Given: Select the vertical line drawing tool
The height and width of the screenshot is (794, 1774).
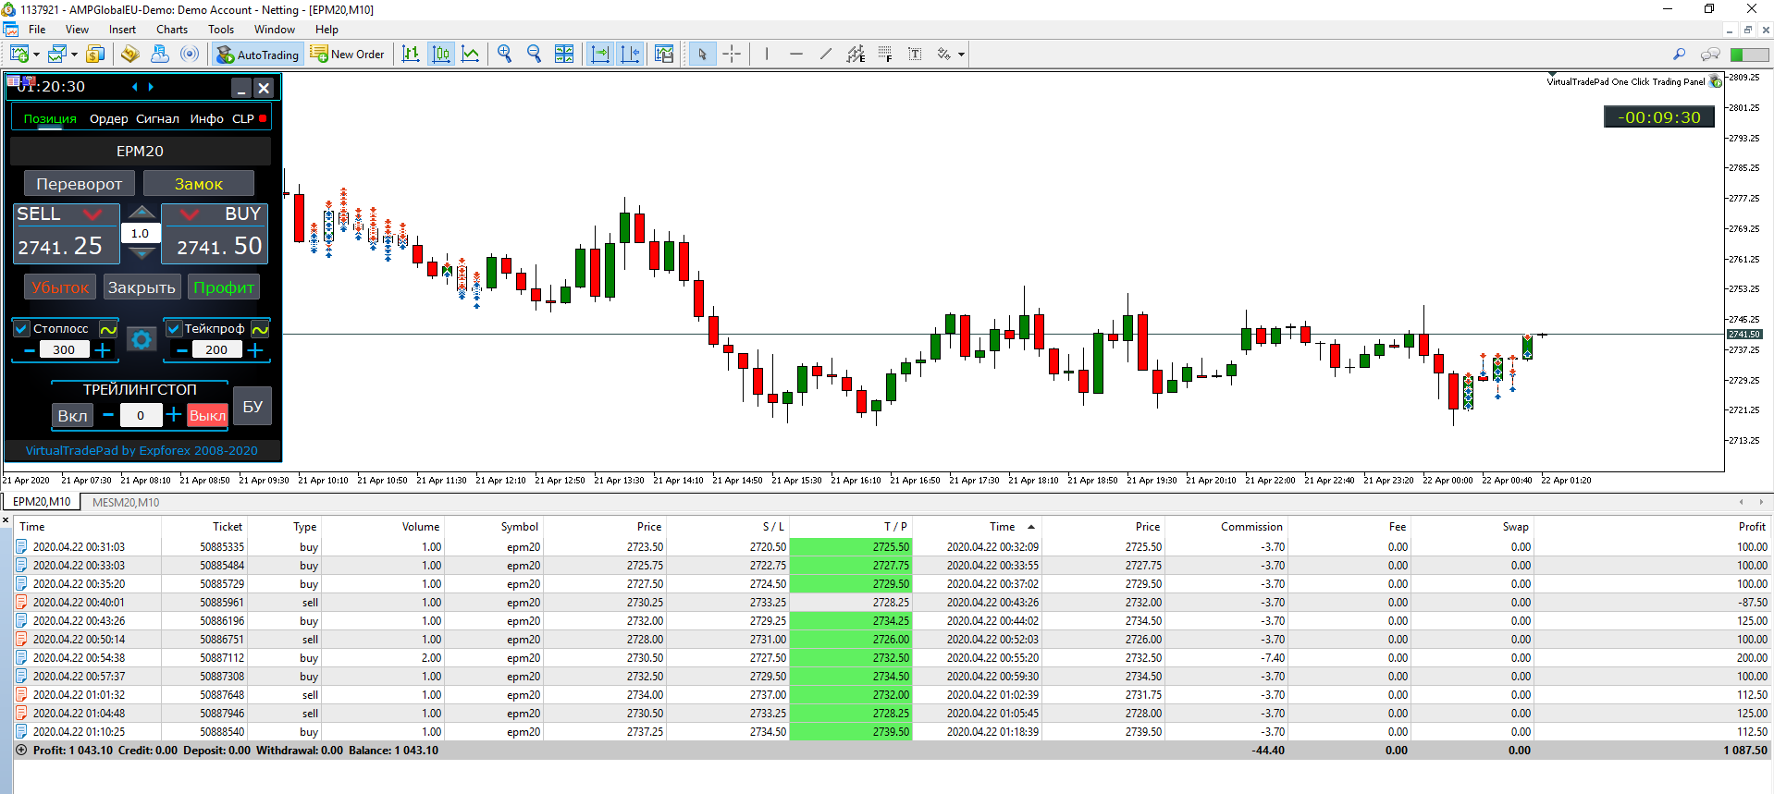Looking at the screenshot, I should pos(767,55).
